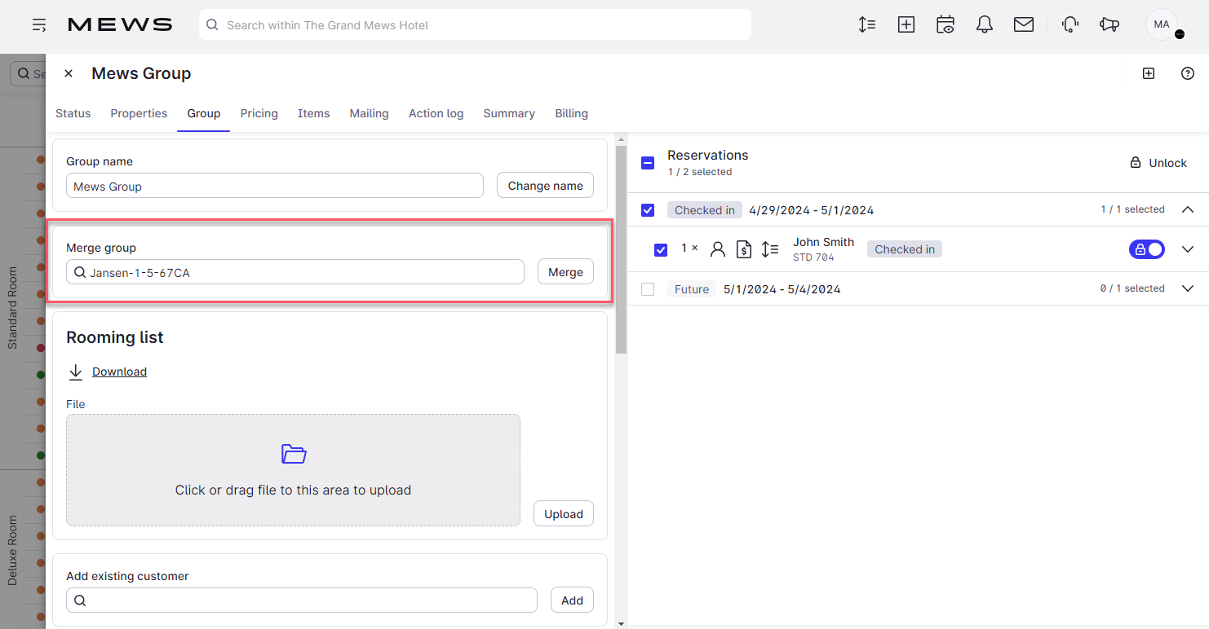Open the main navigation menu icon
Screen dimensions: 1209x629
tap(39, 25)
